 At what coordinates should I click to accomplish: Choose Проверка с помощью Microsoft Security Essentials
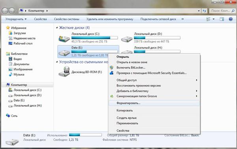coord(154,73)
